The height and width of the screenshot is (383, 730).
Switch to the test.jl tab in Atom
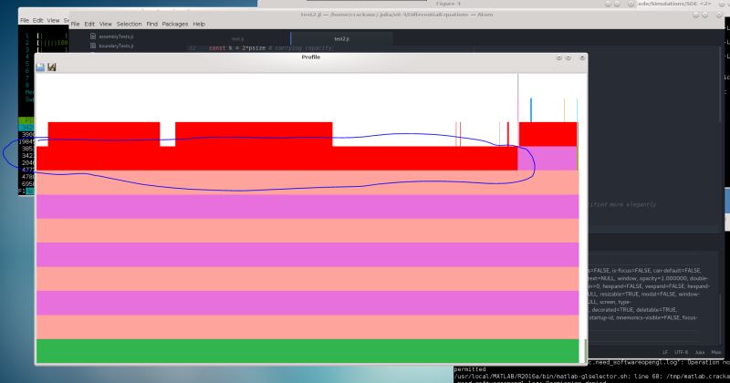click(x=238, y=39)
